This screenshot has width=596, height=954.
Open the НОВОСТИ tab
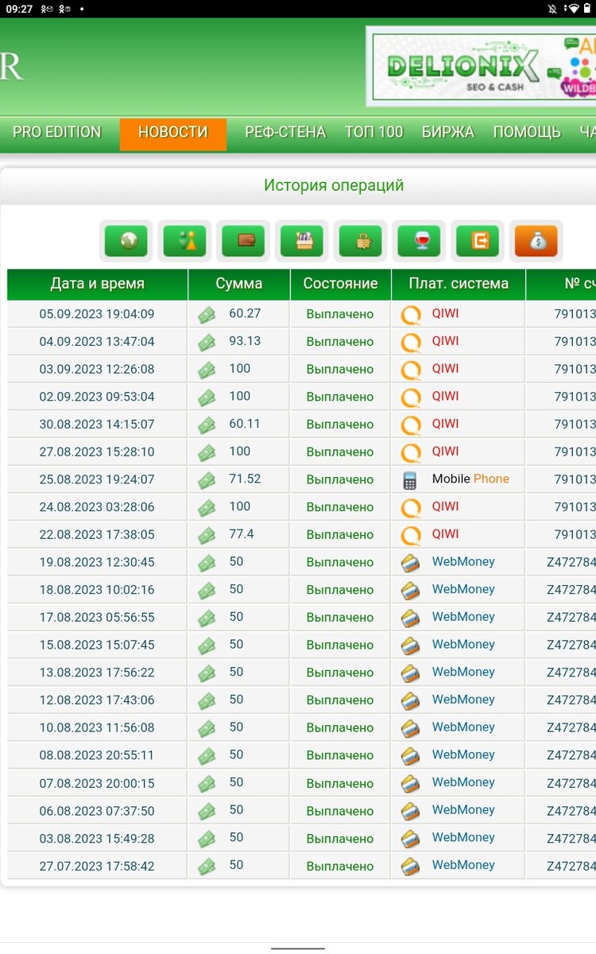[173, 134]
